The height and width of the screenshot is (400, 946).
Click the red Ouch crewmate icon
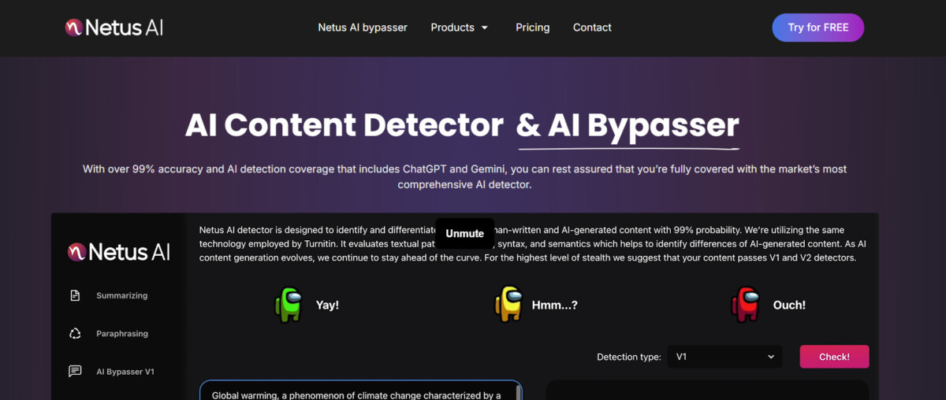click(x=745, y=305)
